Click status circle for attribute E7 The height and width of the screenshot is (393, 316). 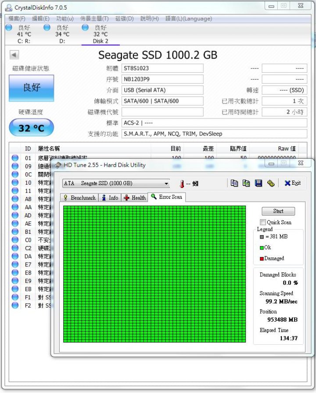coord(15,264)
